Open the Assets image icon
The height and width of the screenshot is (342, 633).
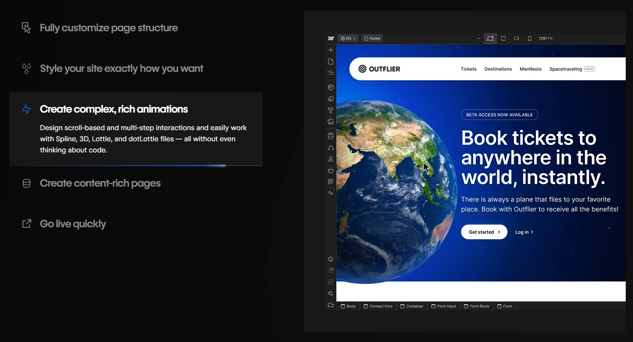[330, 122]
